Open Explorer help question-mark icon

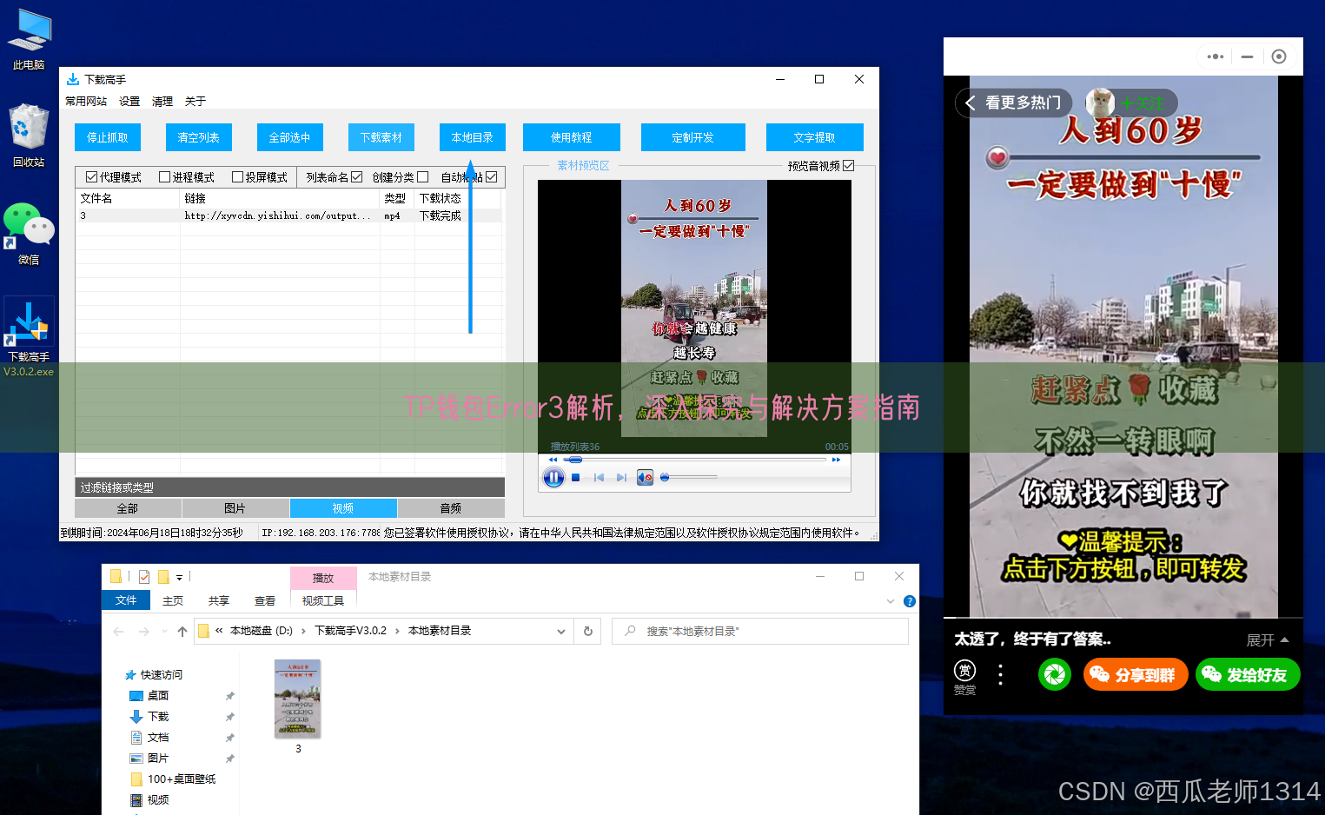tap(910, 601)
